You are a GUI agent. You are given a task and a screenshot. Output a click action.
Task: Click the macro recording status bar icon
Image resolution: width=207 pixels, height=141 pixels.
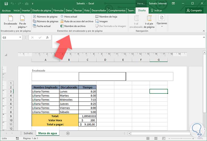17,138
